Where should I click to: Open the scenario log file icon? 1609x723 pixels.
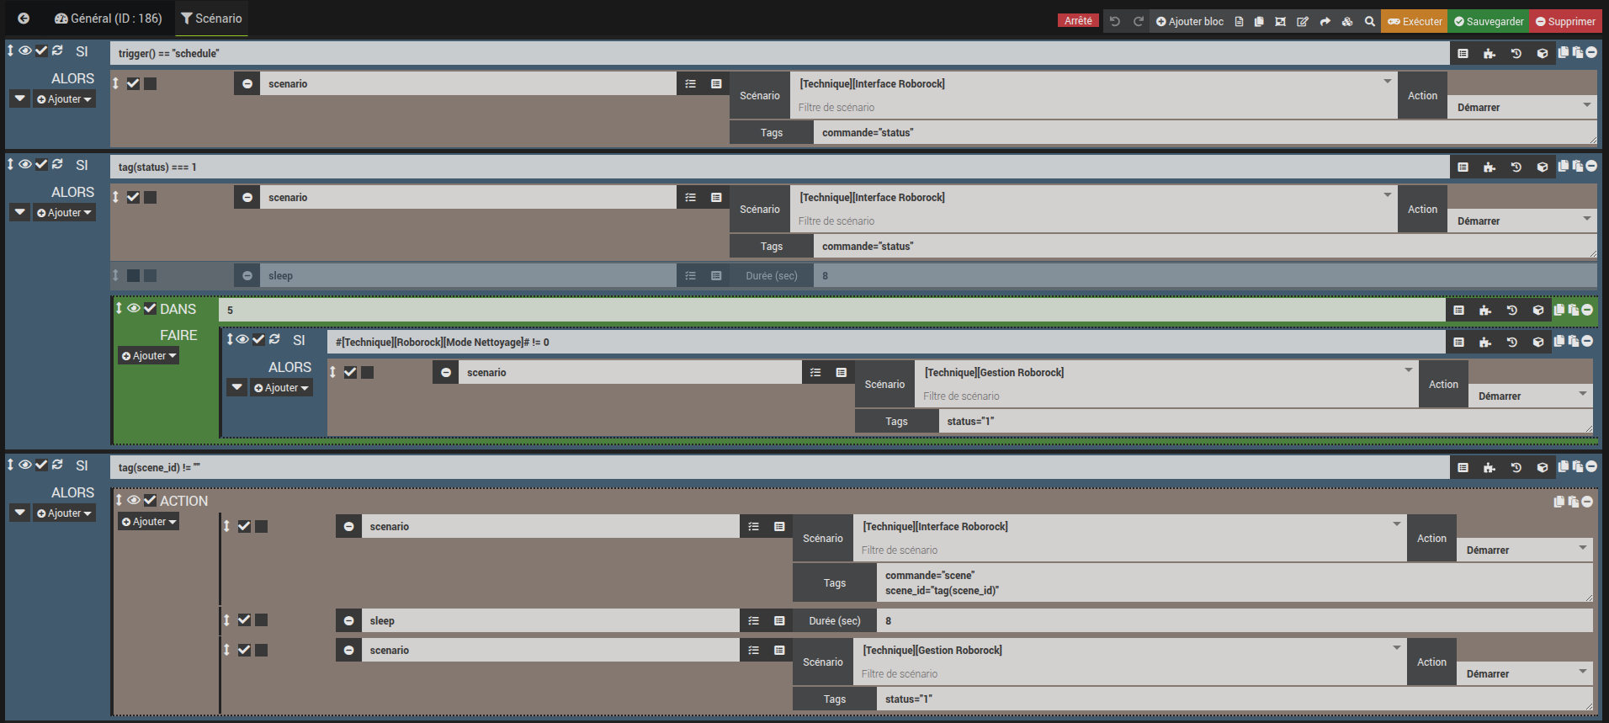1239,21
